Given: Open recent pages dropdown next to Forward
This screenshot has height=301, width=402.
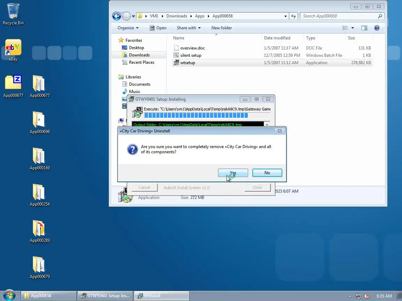Looking at the screenshot, I should [x=133, y=16].
